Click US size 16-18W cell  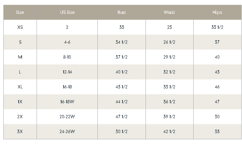67,102
